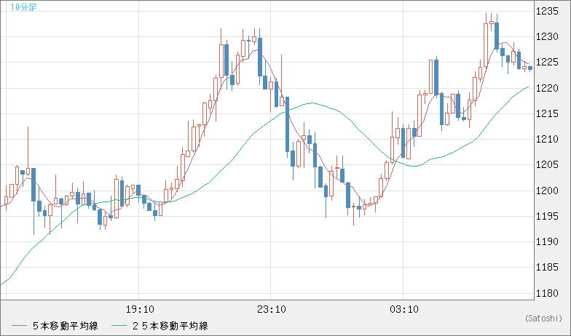The height and width of the screenshot is (336, 571).
Task: Select the 1185 price axis label
Action: point(547,268)
